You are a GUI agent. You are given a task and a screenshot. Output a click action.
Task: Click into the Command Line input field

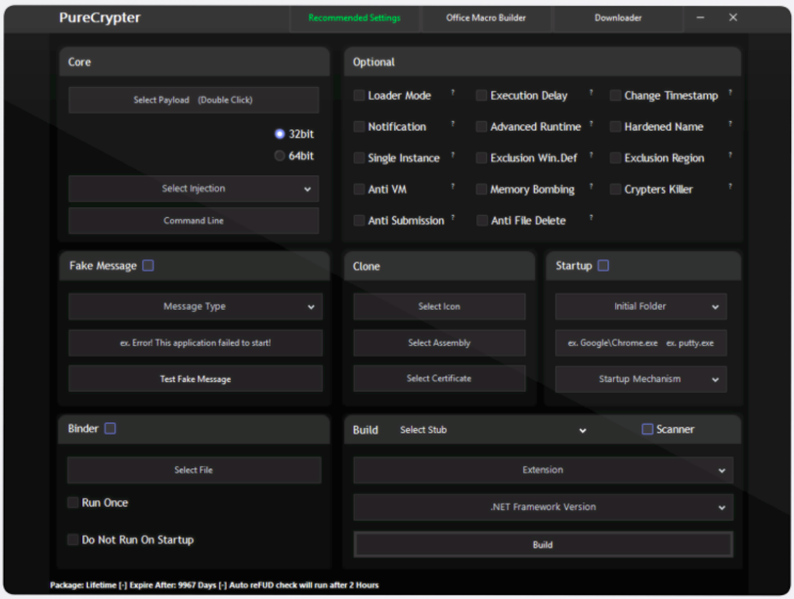(x=194, y=221)
